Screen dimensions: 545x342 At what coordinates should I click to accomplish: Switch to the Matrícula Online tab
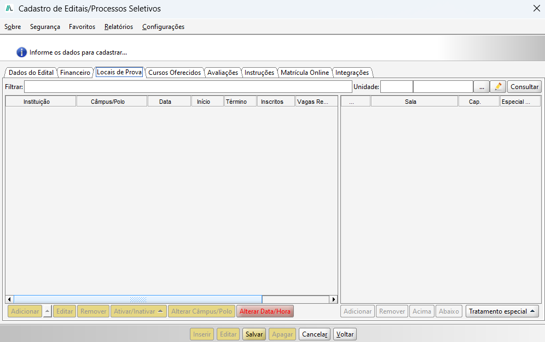(x=305, y=73)
